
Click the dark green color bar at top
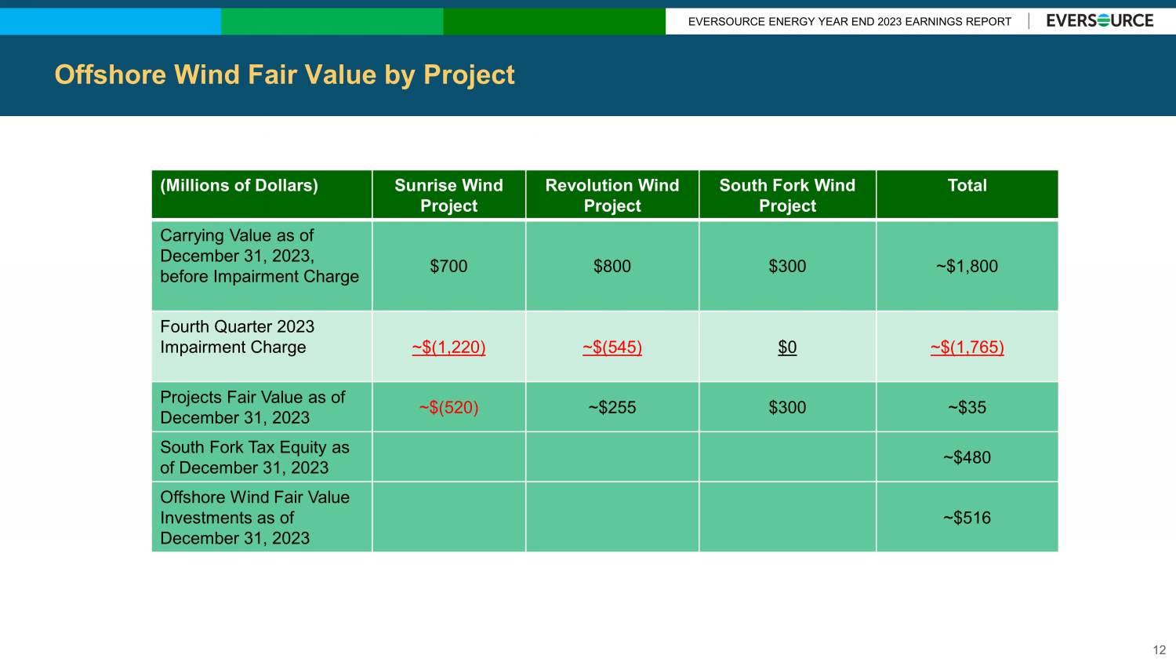coord(554,21)
